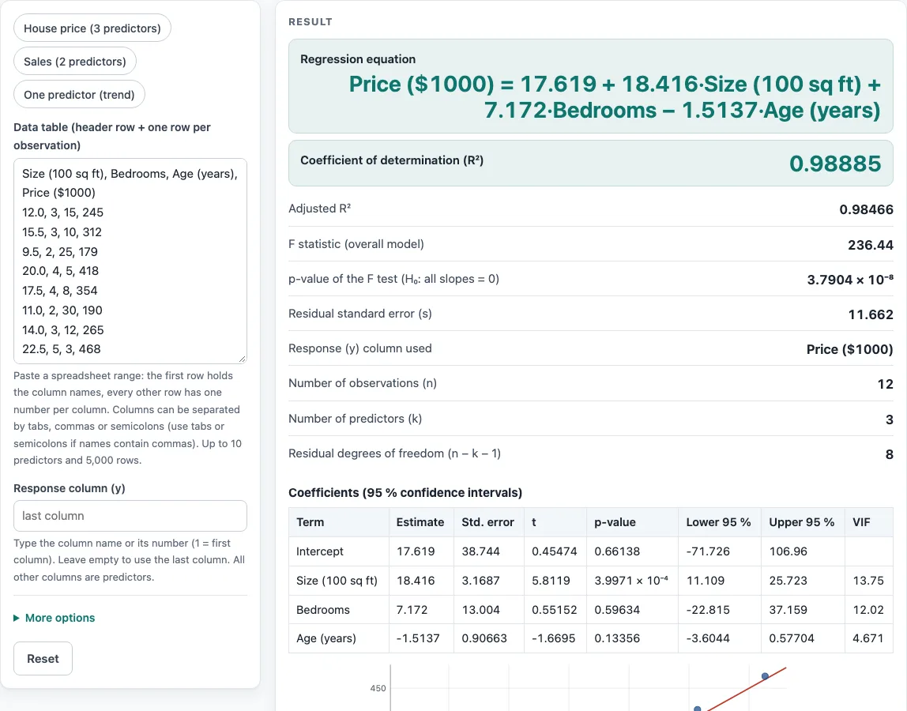This screenshot has width=907, height=711.
Task: Select the Age (years) row label
Action: [x=326, y=638]
